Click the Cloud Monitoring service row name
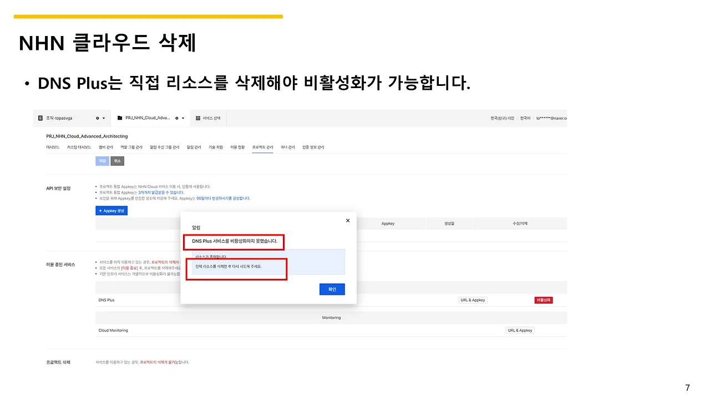This screenshot has width=710, height=399. (x=113, y=330)
